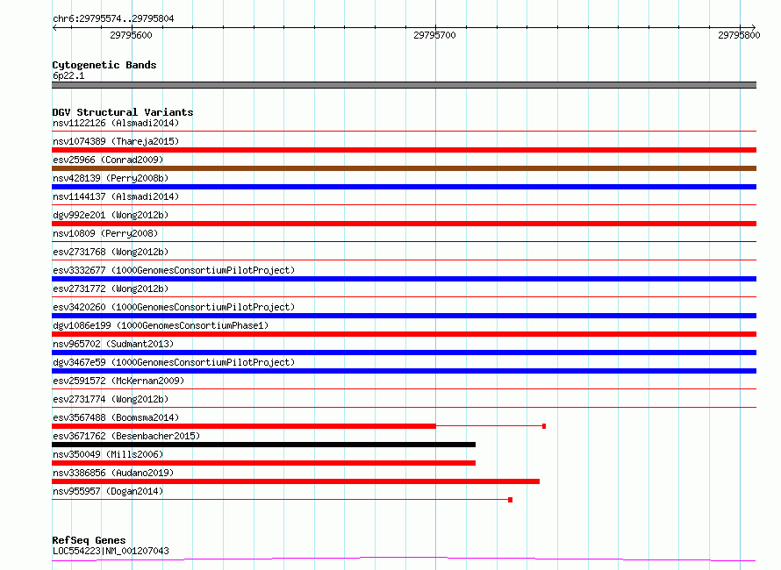Click the thin blue nsv10809 (Perry2008) line

(x=404, y=242)
